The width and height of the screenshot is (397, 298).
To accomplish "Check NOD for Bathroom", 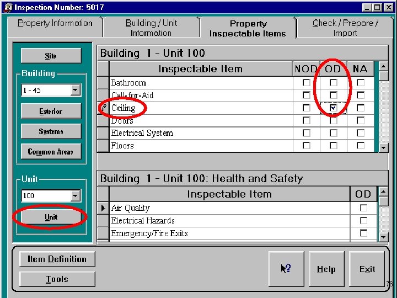I will point(307,83).
